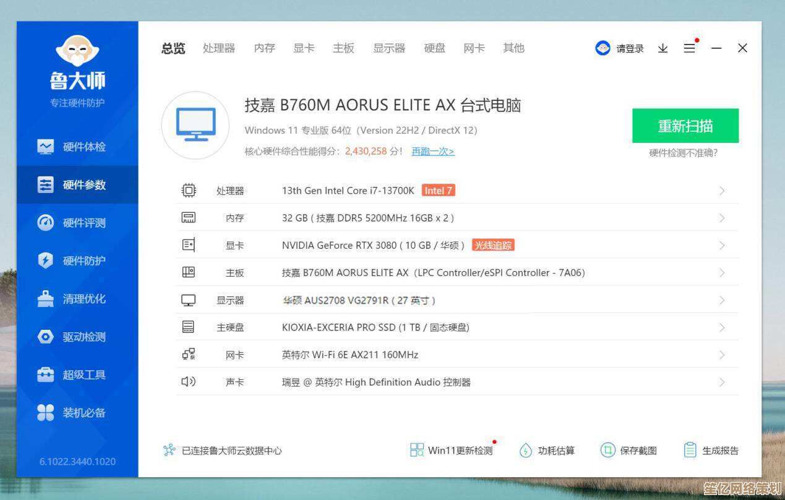Switch to the 硬盘 tab
The height and width of the screenshot is (500, 785).
(x=434, y=48)
